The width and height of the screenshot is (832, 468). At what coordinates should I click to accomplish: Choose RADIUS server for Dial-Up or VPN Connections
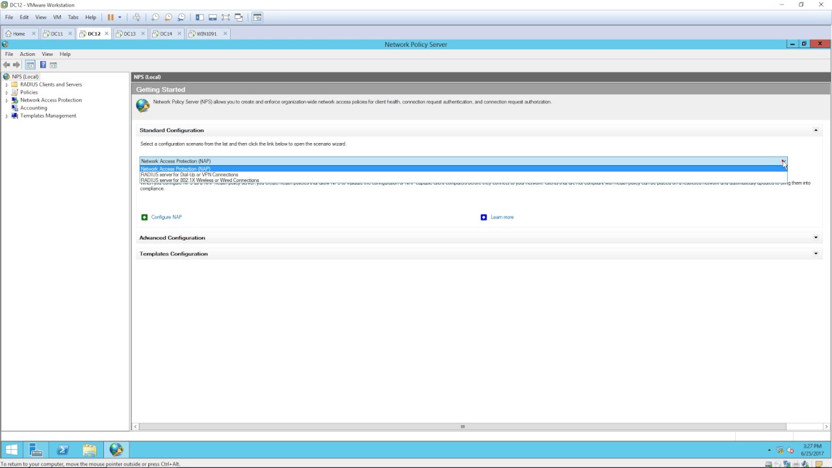tap(463, 175)
